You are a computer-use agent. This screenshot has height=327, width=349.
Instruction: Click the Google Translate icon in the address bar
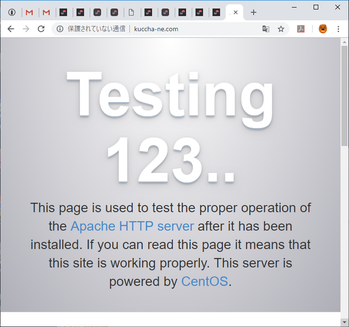[x=266, y=29]
